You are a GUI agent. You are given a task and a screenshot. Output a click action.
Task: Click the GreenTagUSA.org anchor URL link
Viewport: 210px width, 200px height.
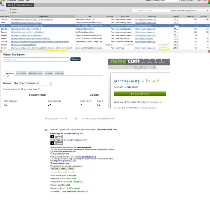[x=144, y=39]
